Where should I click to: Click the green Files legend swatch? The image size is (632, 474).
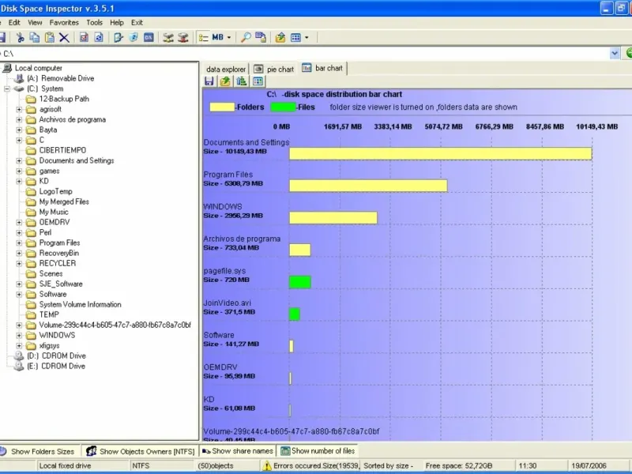[283, 107]
